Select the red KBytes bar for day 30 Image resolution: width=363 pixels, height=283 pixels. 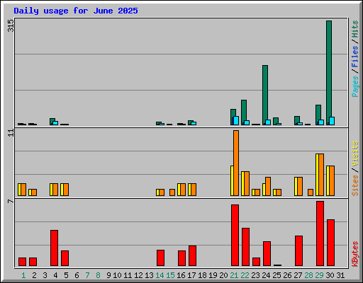coord(330,243)
